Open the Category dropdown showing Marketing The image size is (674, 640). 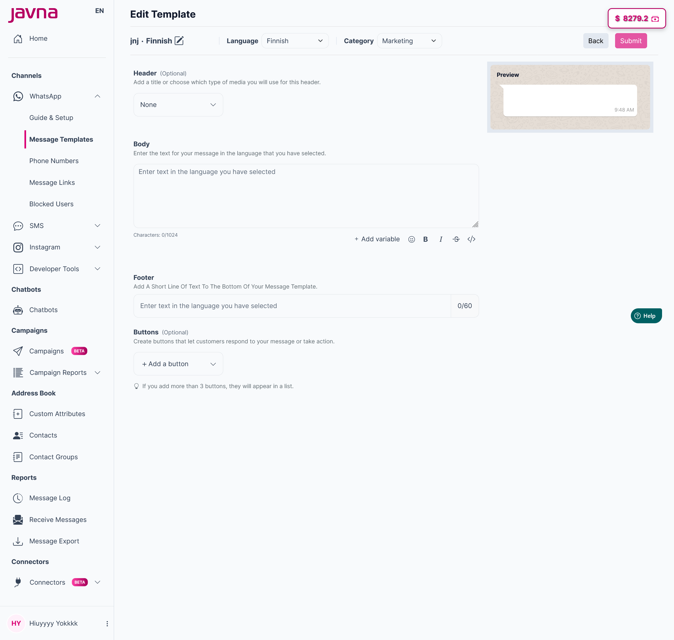(x=409, y=41)
